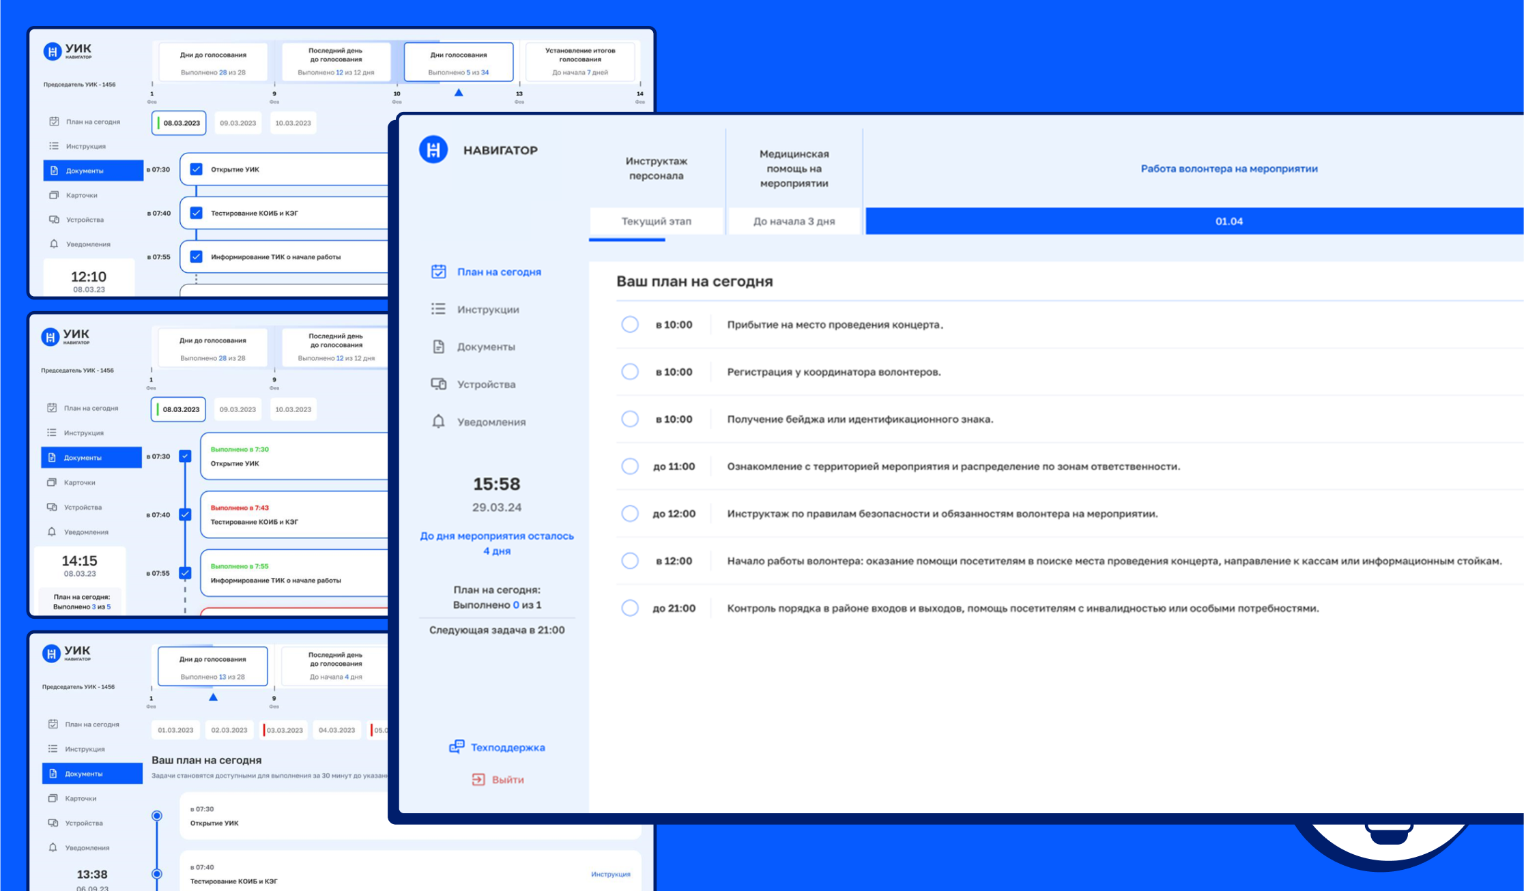Uncheck the Открытие УИК checkbox in top panel
The width and height of the screenshot is (1524, 891).
tap(197, 169)
